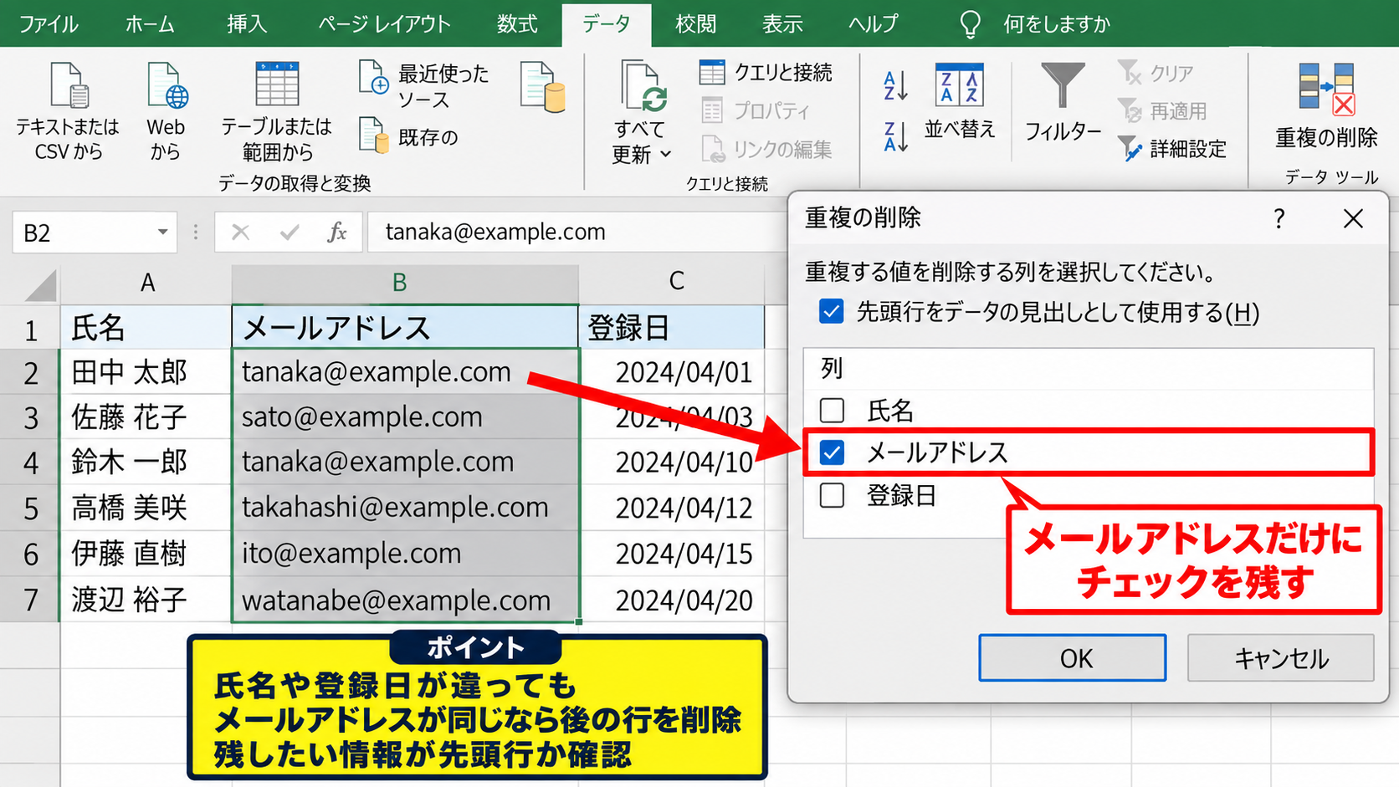Click キャンセル button in dialog

tap(1280, 657)
